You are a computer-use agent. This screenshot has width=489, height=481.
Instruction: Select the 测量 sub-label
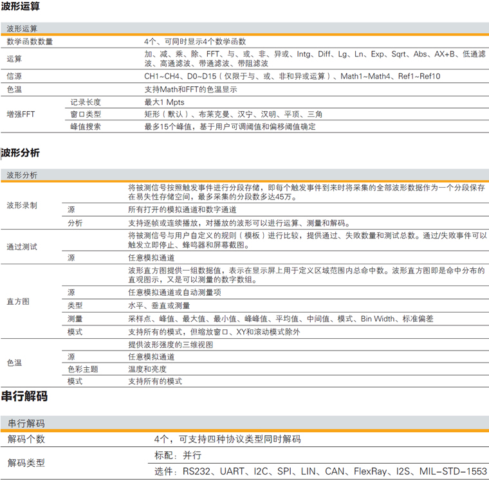point(75,318)
